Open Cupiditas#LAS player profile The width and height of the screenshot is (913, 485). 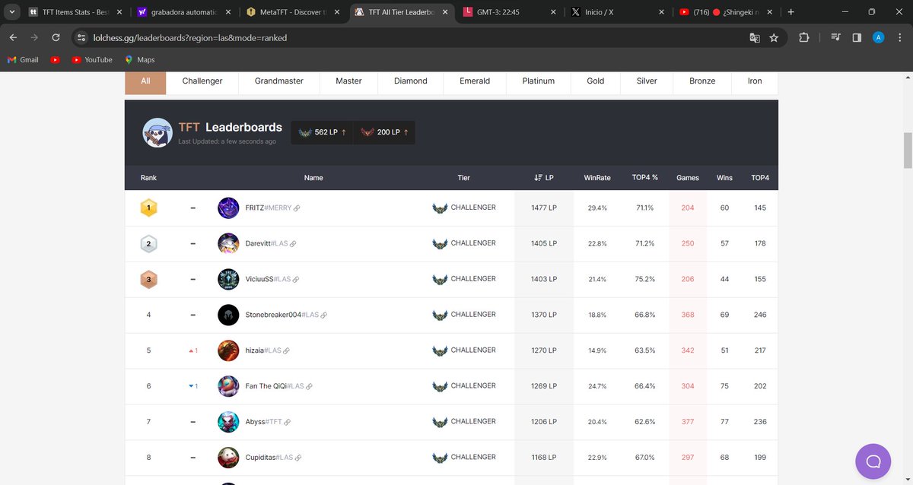coord(269,458)
